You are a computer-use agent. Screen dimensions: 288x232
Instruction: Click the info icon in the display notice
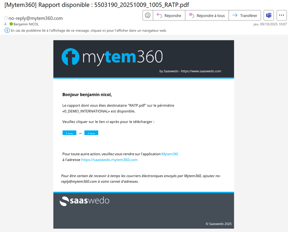(x=7, y=30)
